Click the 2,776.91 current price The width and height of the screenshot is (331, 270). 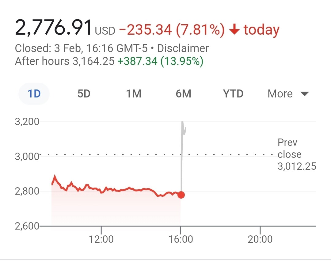tap(53, 28)
